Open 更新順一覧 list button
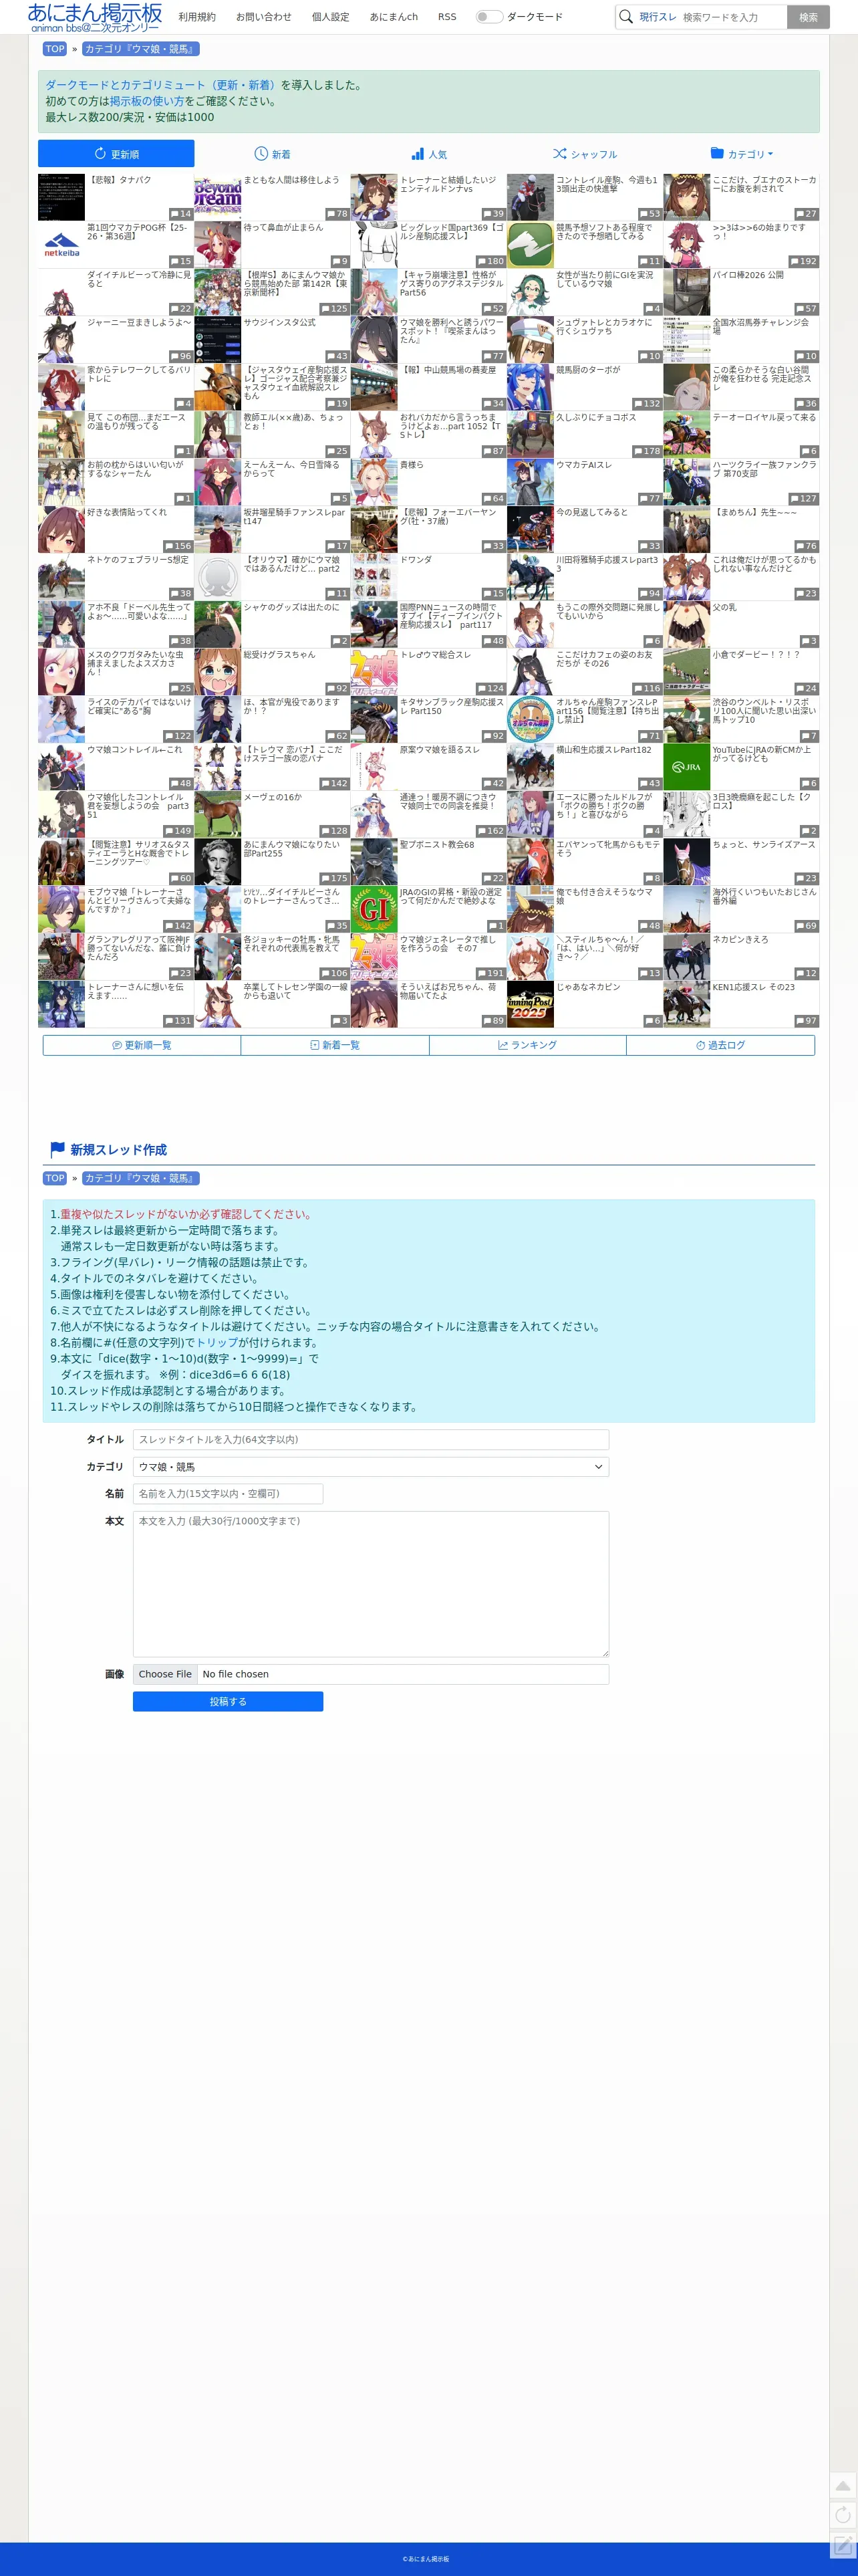Image resolution: width=858 pixels, height=2576 pixels. tap(142, 1045)
